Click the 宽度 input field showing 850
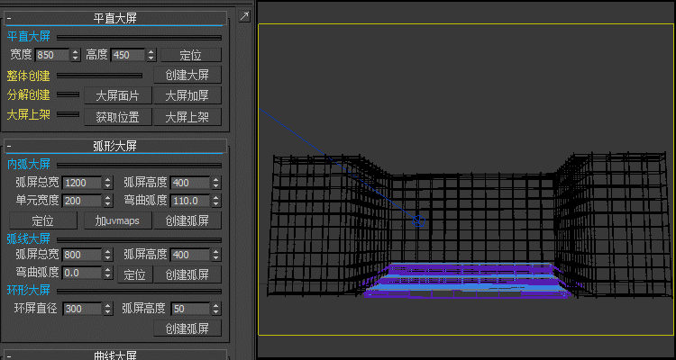 coord(52,55)
